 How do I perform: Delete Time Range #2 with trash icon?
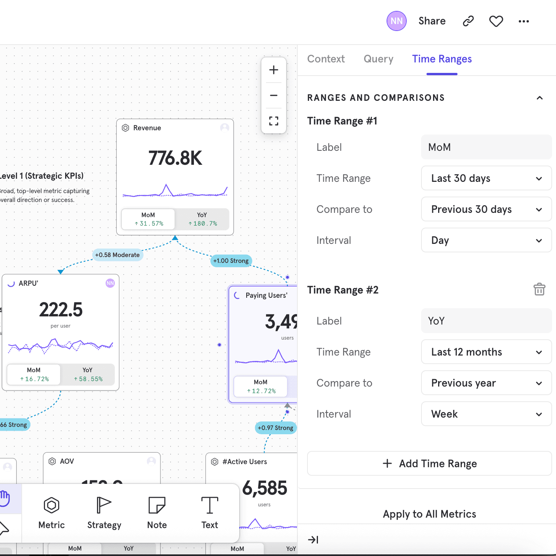[x=539, y=290]
